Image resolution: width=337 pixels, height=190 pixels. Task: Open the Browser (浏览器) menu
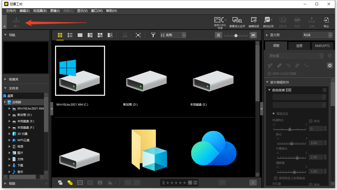point(40,11)
